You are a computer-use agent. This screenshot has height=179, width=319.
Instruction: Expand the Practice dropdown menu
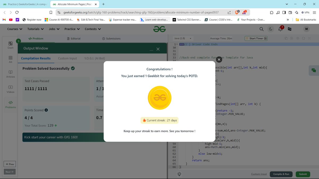[x=72, y=29]
